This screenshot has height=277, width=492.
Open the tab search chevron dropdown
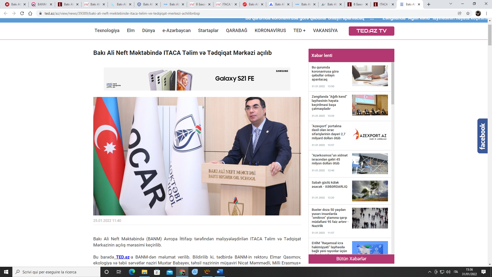[x=451, y=4]
